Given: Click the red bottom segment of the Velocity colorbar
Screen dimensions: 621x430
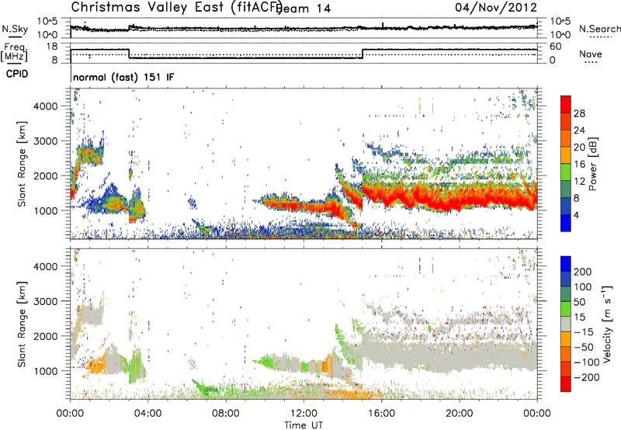Looking at the screenshot, I should 566,384.
